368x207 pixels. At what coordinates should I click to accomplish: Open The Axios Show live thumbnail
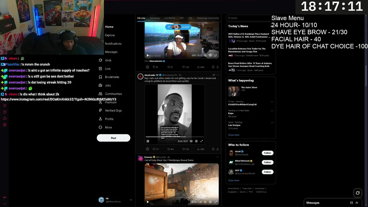[234, 91]
